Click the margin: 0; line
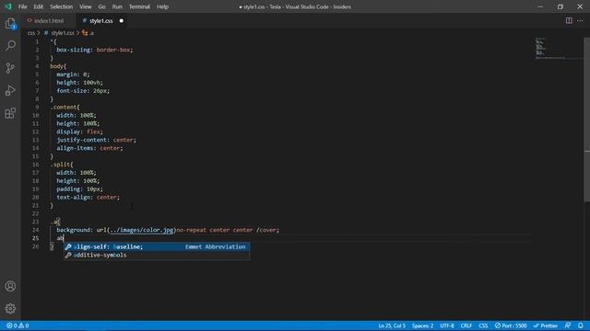 point(73,74)
